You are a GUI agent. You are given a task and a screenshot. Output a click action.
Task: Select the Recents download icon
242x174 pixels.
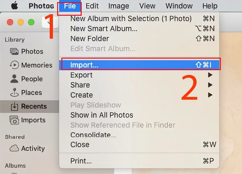click(14, 106)
